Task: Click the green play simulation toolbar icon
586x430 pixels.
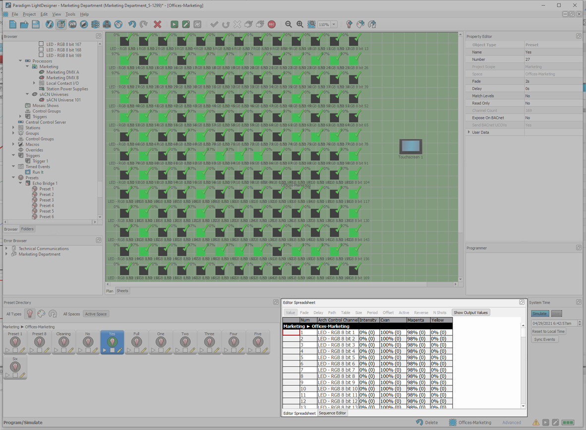Action: pyautogui.click(x=175, y=24)
